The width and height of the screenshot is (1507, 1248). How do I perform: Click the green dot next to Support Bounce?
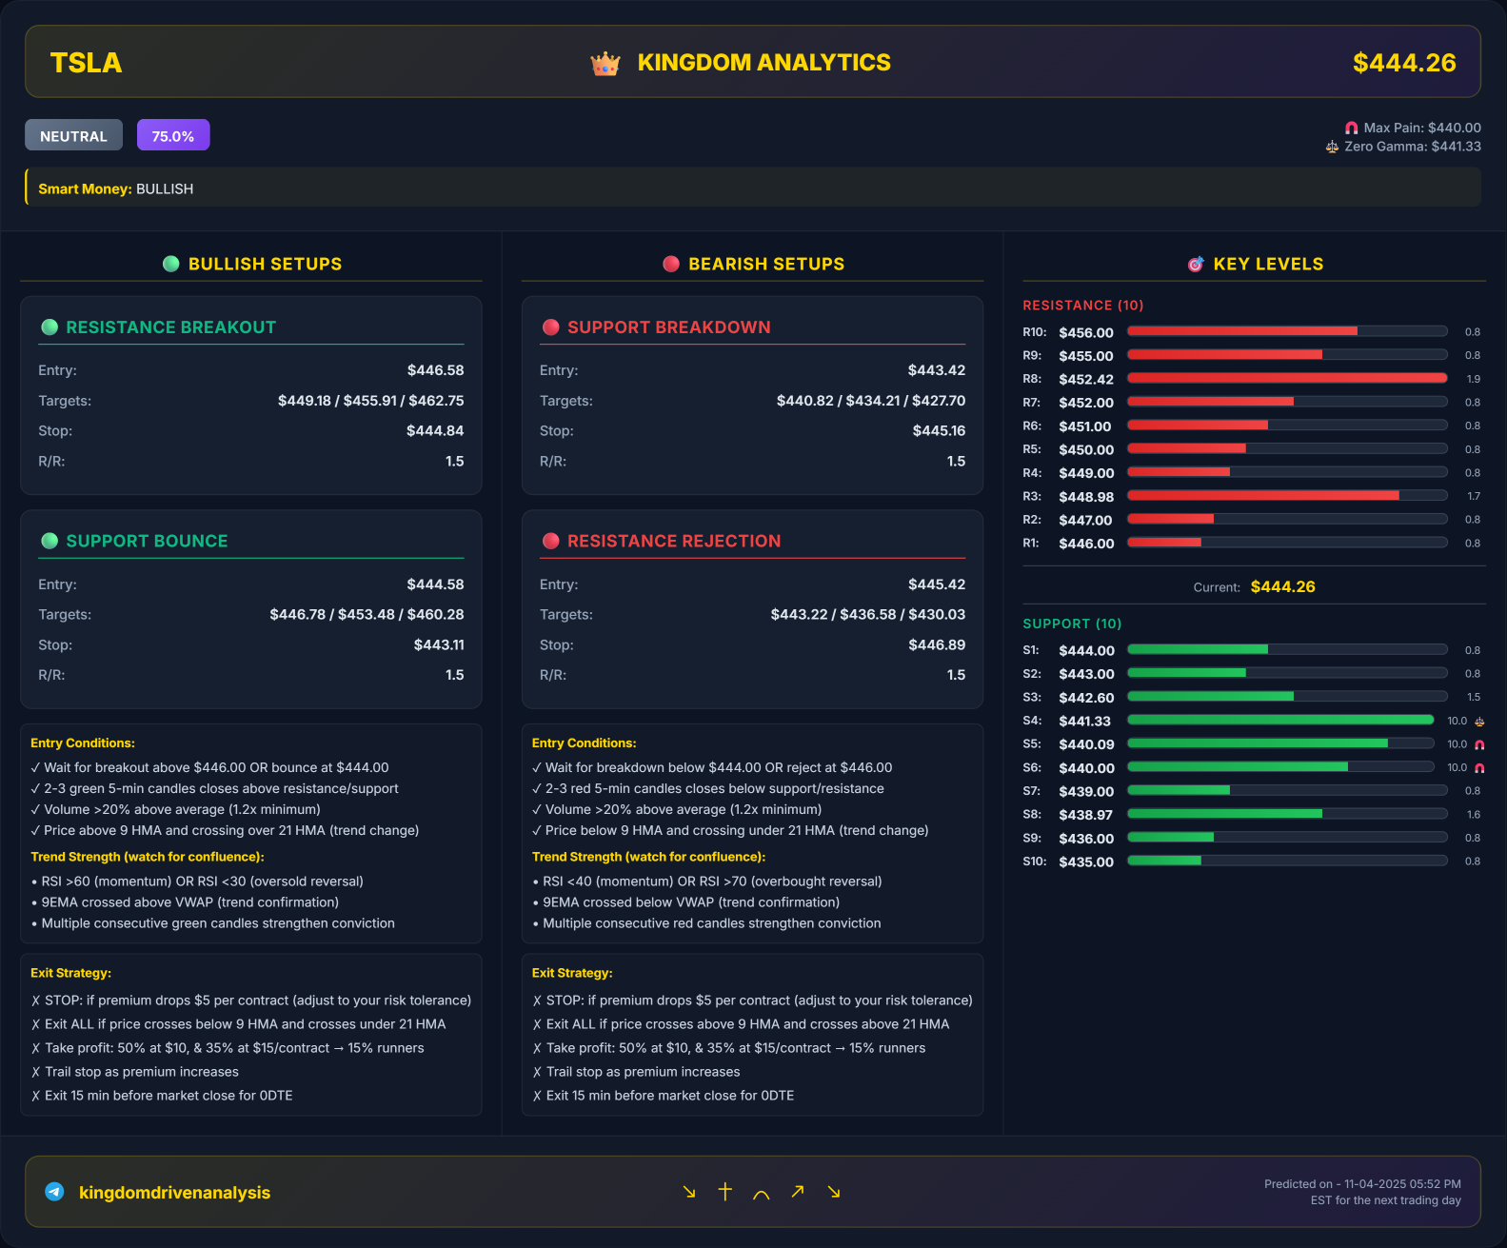tap(50, 541)
